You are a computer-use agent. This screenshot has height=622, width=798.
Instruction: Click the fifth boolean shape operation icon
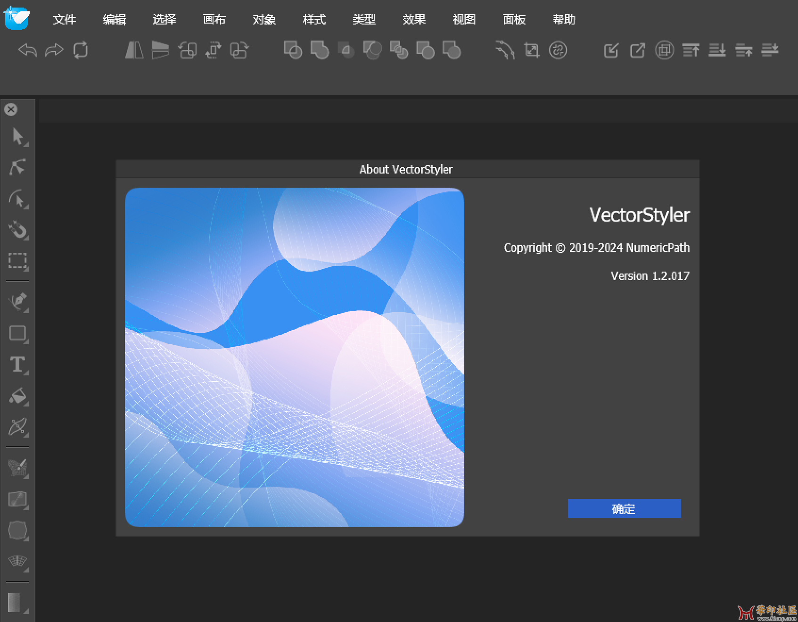click(x=399, y=50)
